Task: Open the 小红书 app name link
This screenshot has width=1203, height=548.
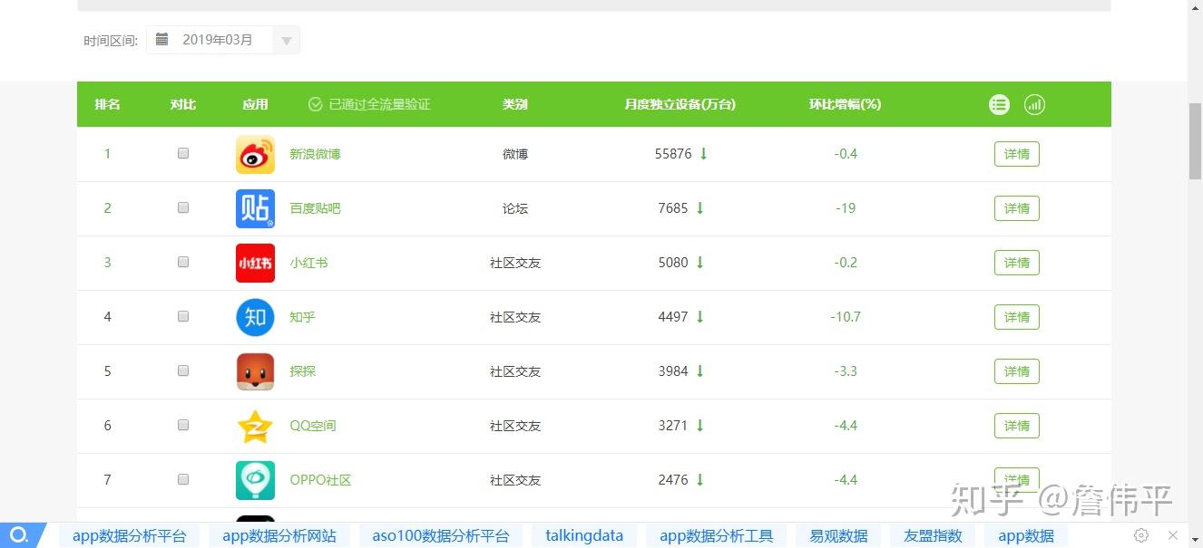Action: click(x=308, y=263)
